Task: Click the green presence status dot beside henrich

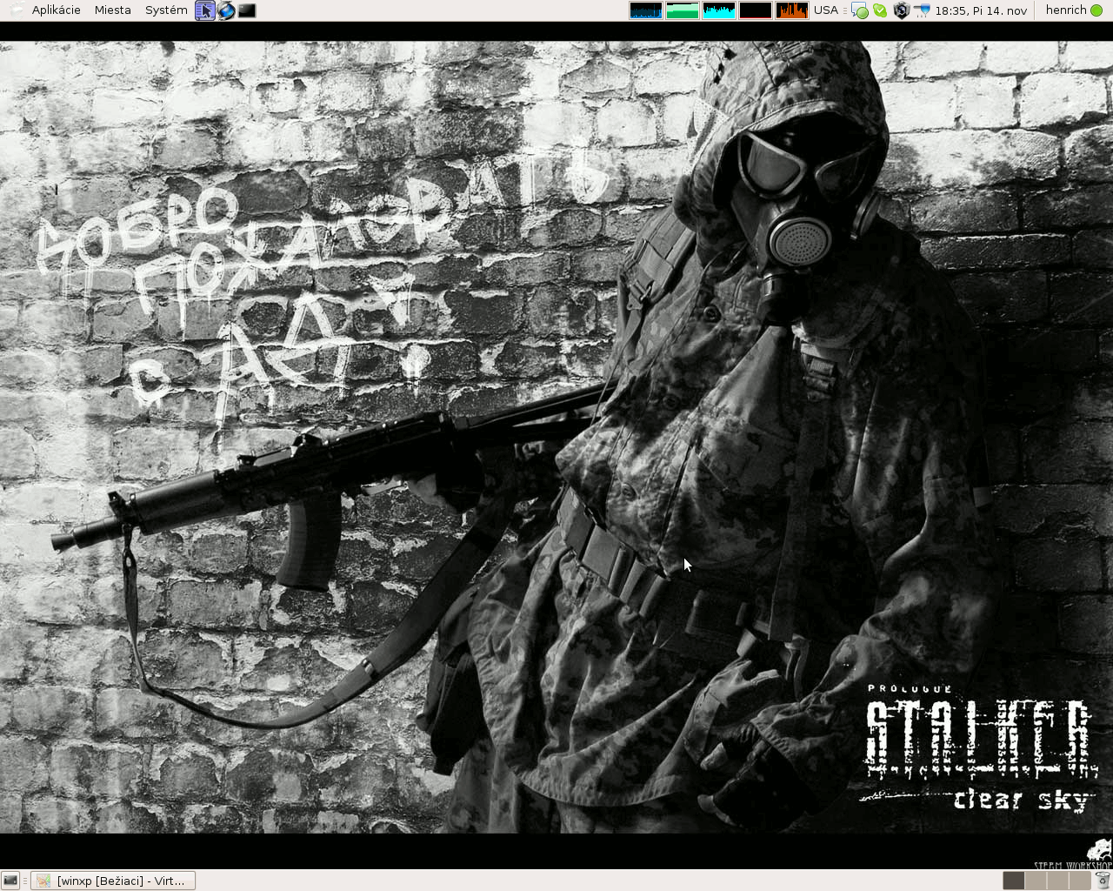Action: (x=1096, y=10)
